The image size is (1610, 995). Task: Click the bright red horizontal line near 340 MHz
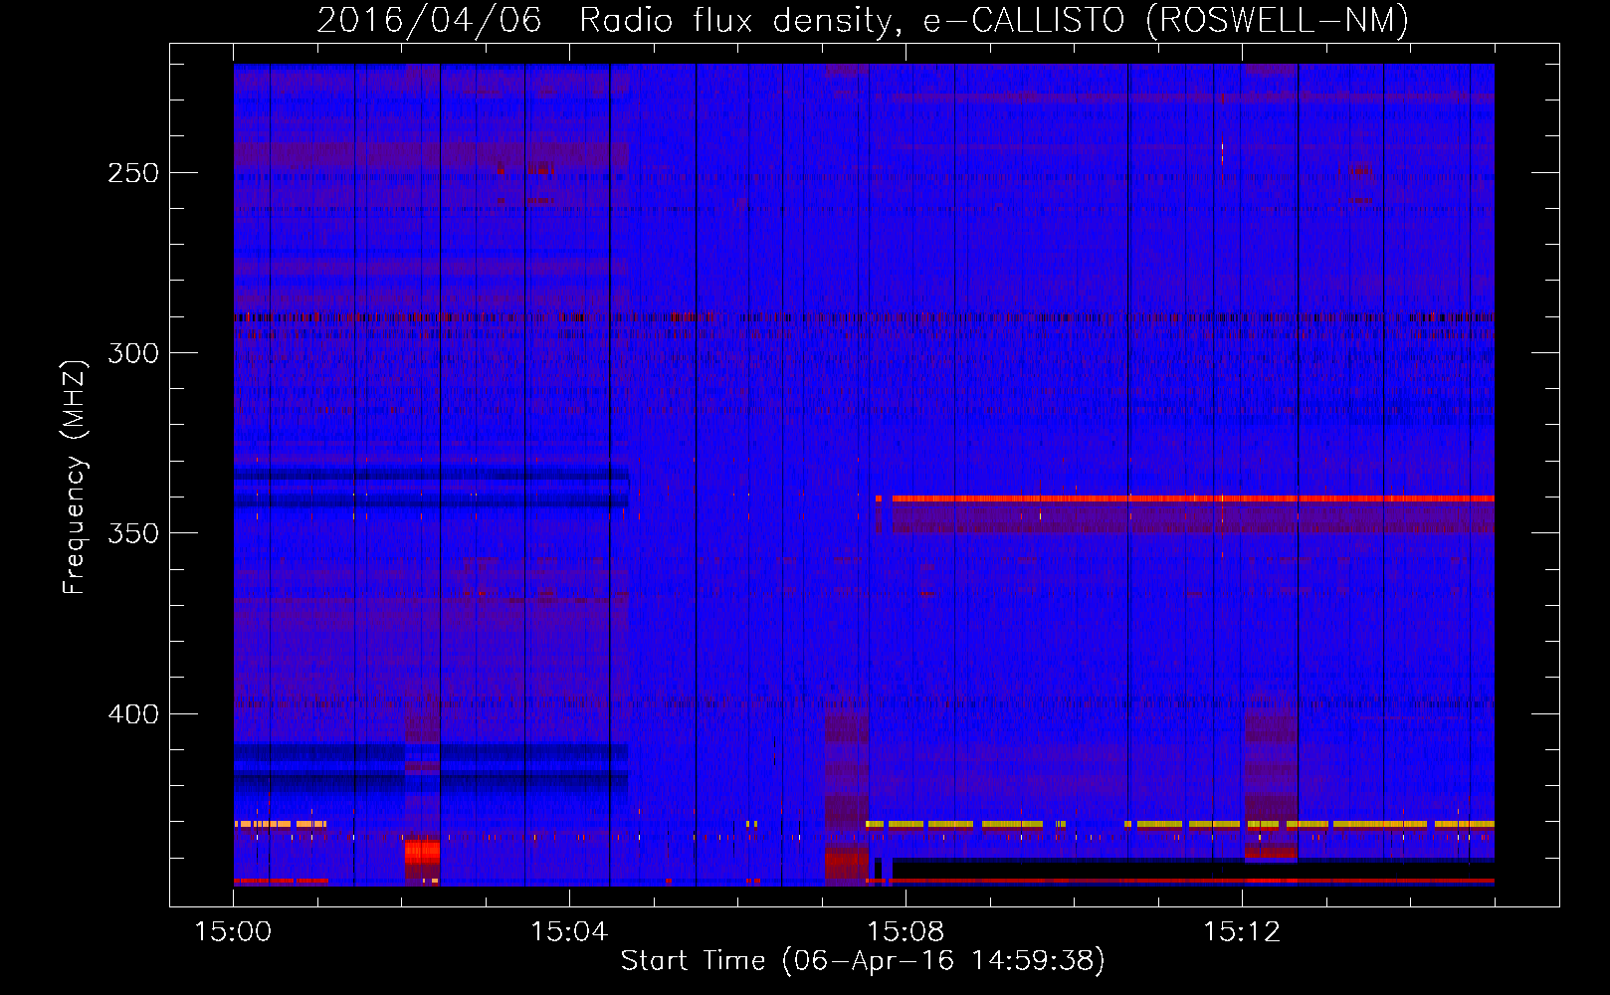(x=1193, y=497)
